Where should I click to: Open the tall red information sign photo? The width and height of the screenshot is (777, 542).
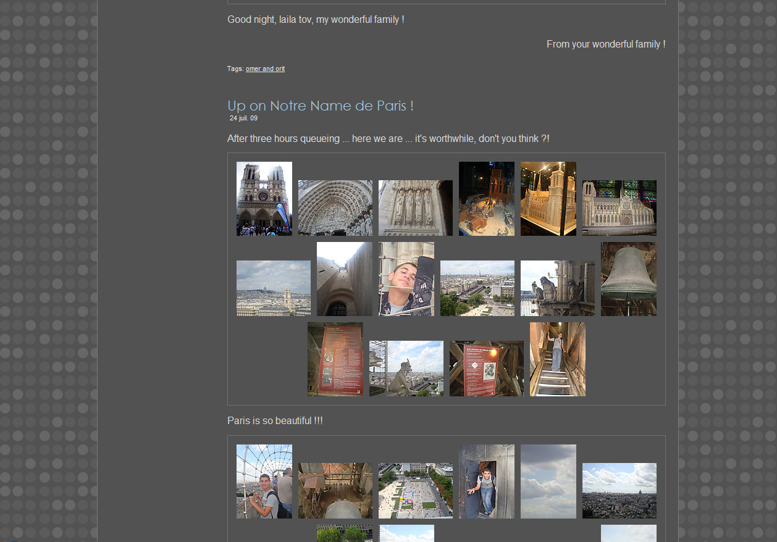[335, 359]
